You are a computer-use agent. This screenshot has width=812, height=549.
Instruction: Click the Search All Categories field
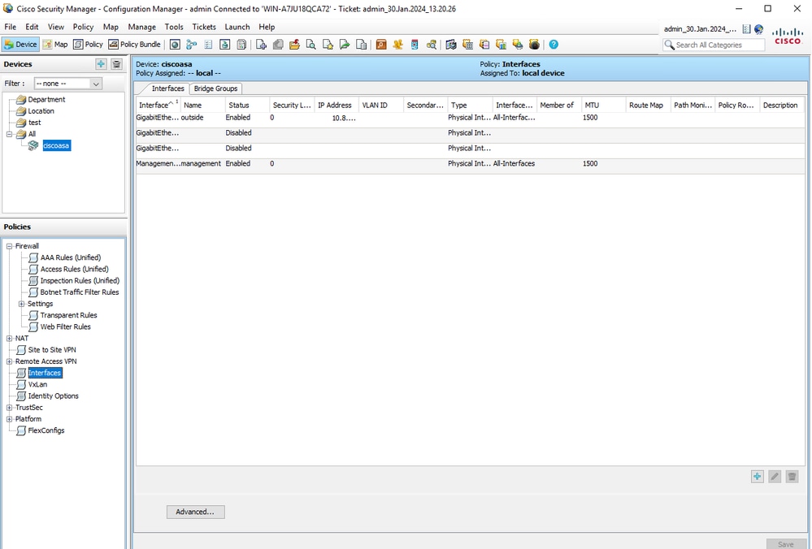[x=714, y=45]
